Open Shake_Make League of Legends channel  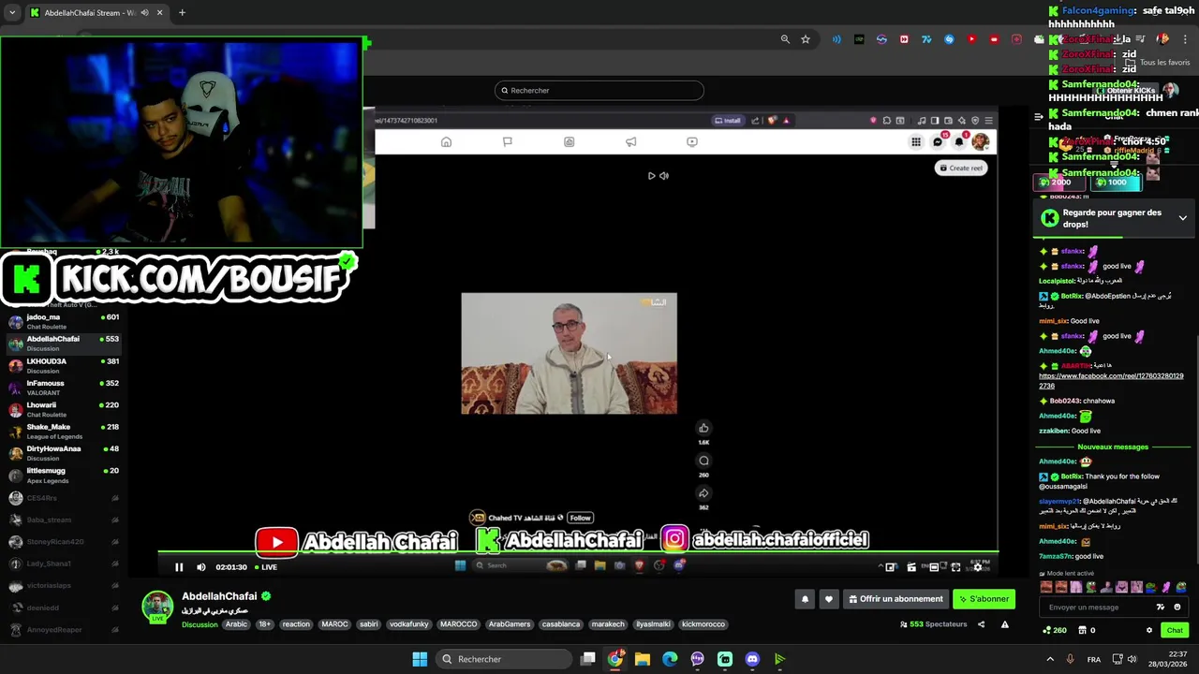[x=64, y=431]
